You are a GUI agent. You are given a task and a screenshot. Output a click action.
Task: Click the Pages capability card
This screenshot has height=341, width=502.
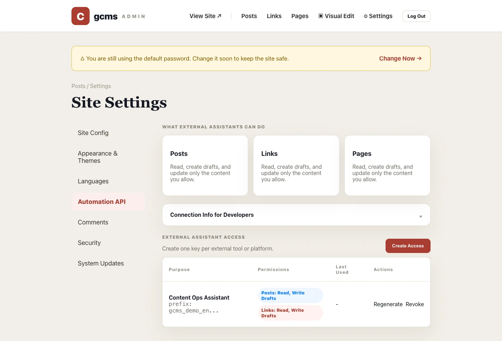click(387, 165)
